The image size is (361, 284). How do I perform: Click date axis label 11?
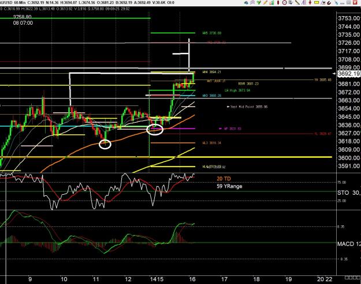pyautogui.click(x=96, y=279)
